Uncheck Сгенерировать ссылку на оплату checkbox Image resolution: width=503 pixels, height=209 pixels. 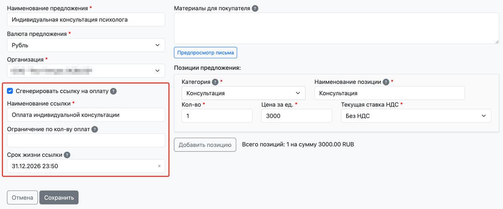(10, 91)
